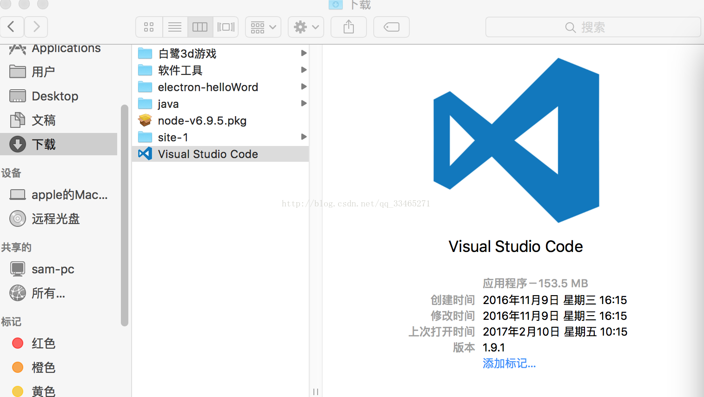Click the sidebar vertical scrollbar

(x=124, y=216)
